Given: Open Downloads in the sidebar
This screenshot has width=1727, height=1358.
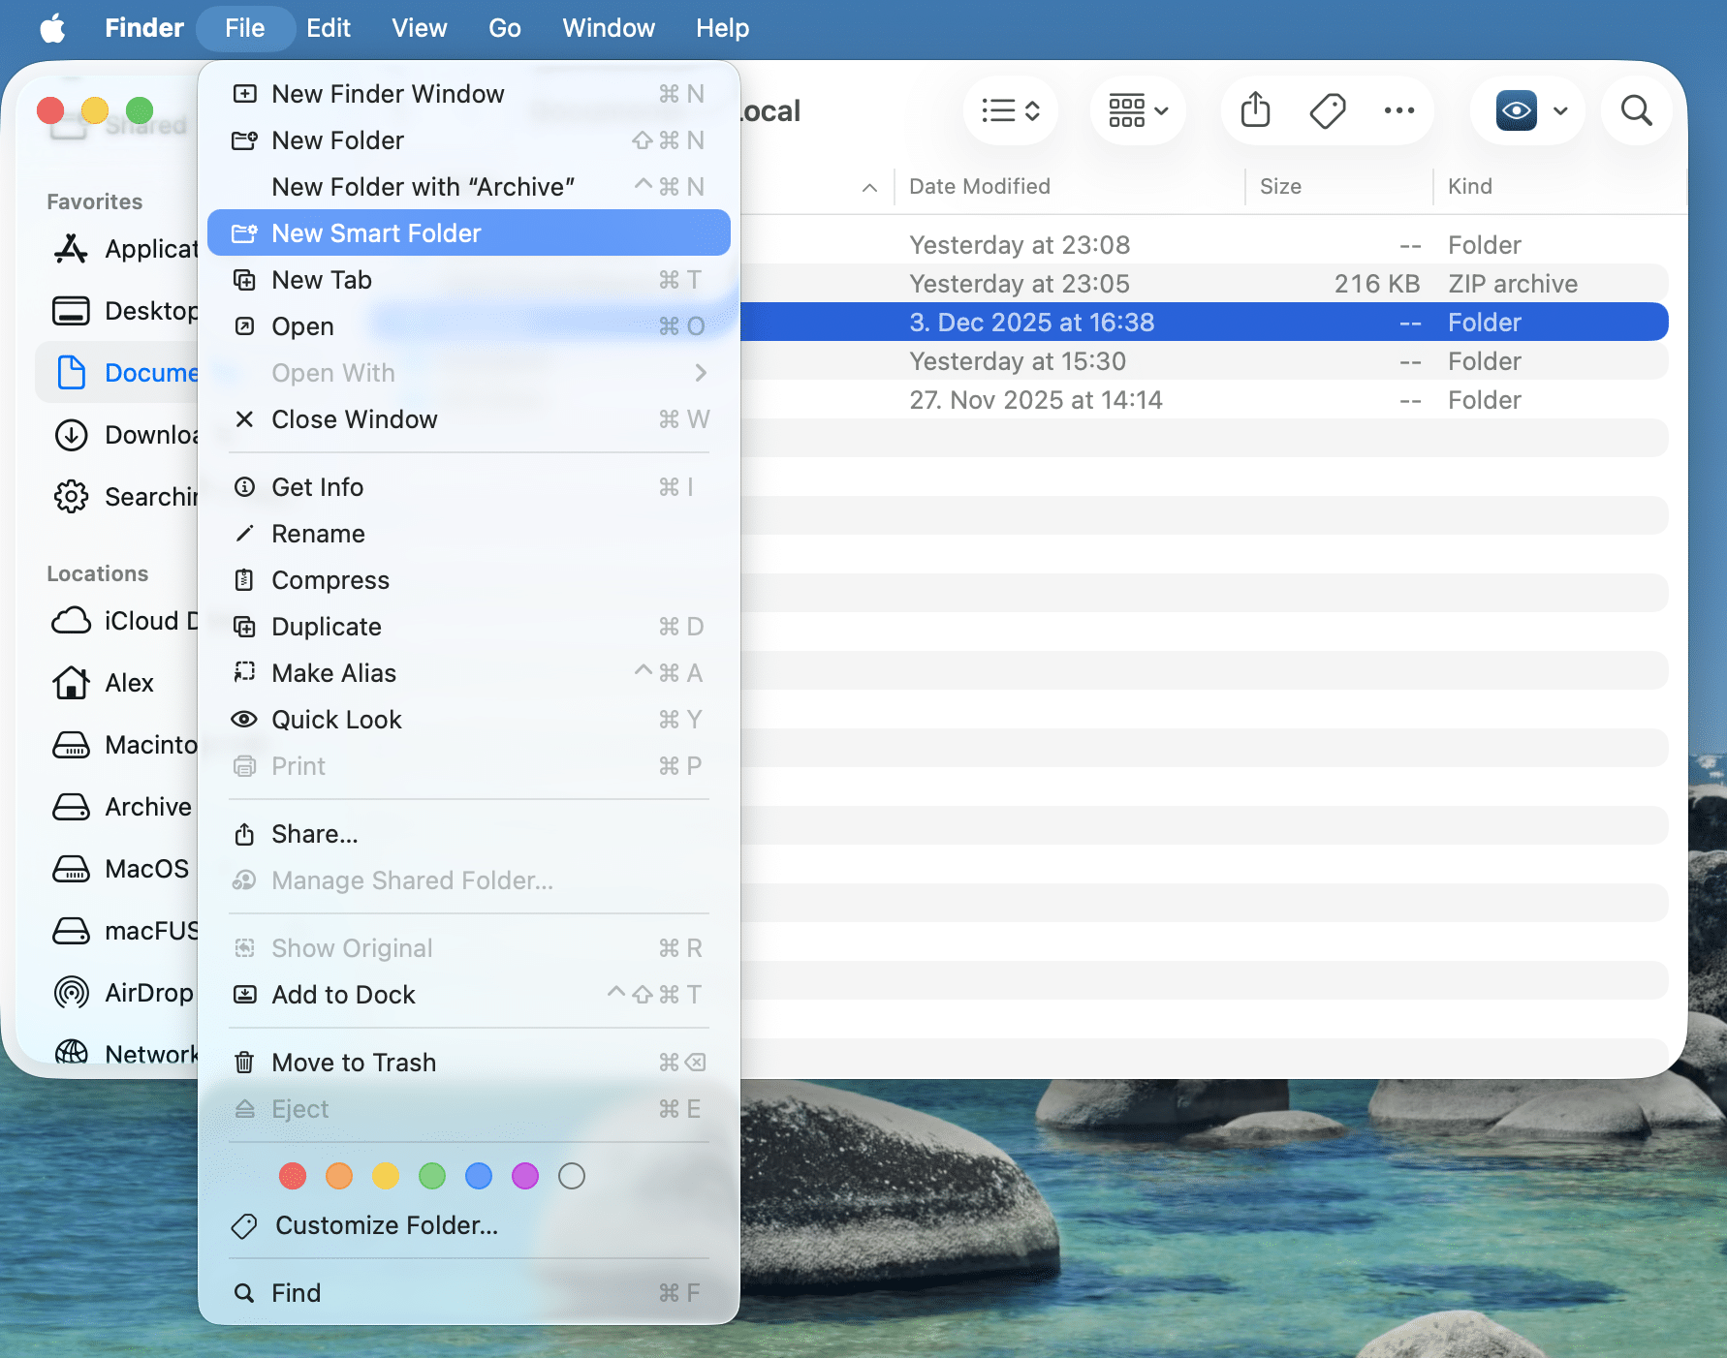Looking at the screenshot, I should (x=124, y=435).
